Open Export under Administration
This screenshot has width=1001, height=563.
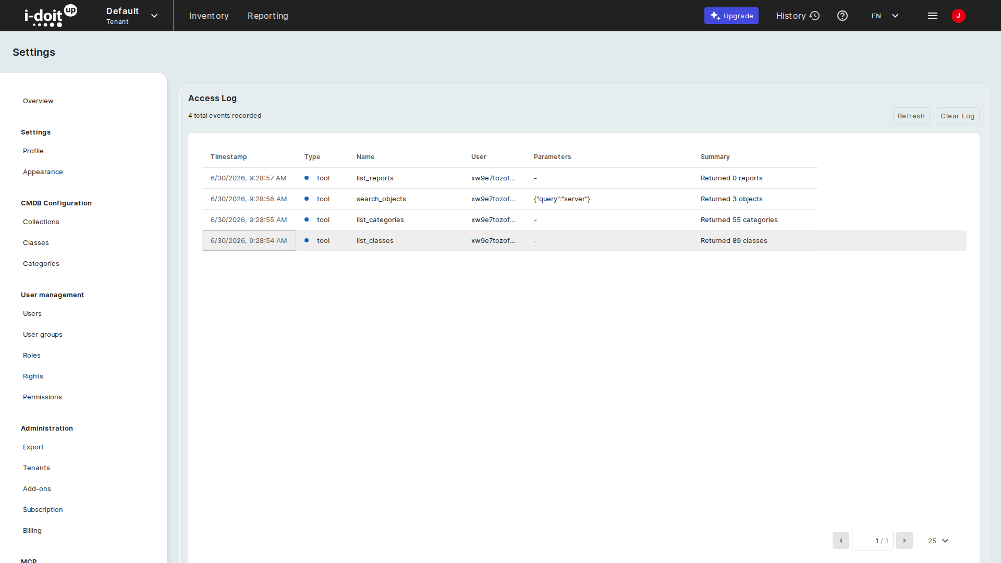(33, 447)
